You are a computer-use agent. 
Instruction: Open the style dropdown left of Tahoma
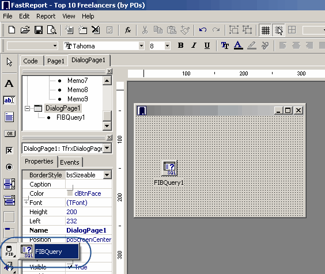click(55, 46)
